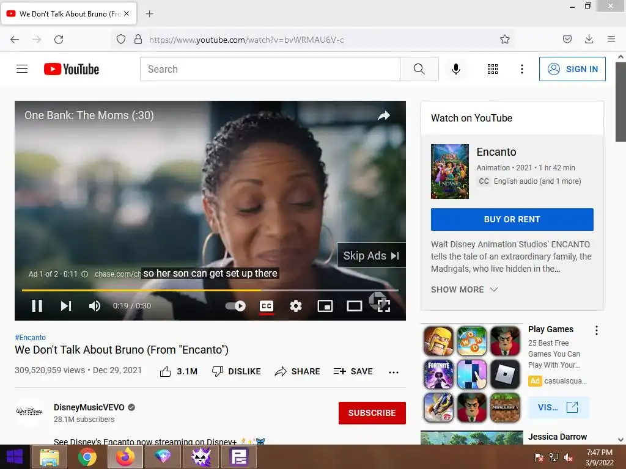
Task: Open Firefox application menu
Action: coord(611,39)
